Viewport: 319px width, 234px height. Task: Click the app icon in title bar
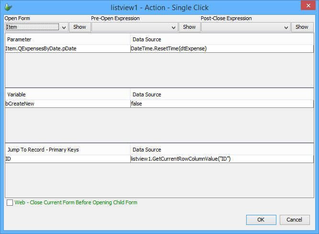pyautogui.click(x=8, y=7)
